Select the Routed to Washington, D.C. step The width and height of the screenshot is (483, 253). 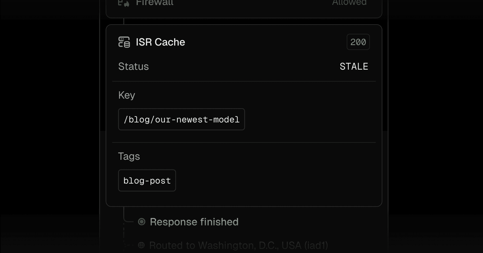(238, 245)
